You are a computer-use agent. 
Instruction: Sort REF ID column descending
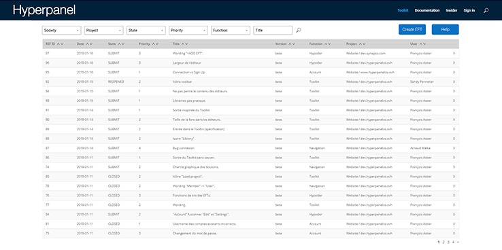[x=62, y=43]
